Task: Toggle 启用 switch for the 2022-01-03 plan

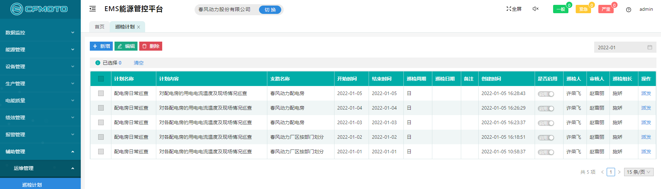Action: (545, 123)
